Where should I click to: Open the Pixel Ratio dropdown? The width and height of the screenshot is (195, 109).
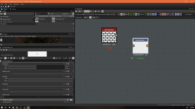pyautogui.click(x=38, y=86)
